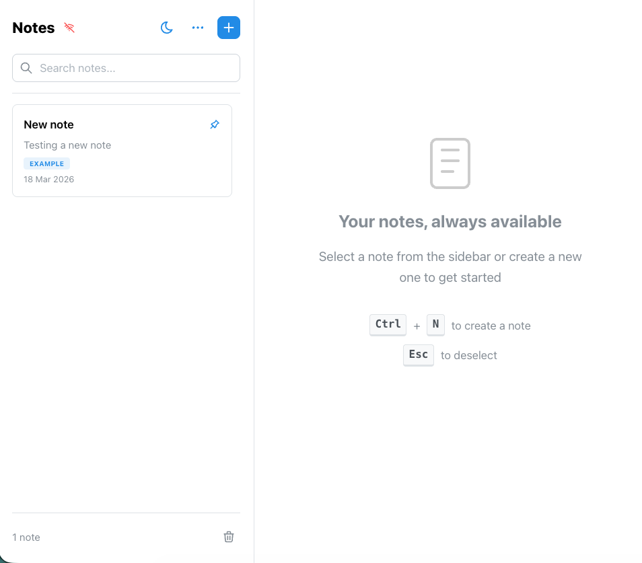Click the magnifying glass search icon
This screenshot has height=563, width=642.
tap(26, 68)
